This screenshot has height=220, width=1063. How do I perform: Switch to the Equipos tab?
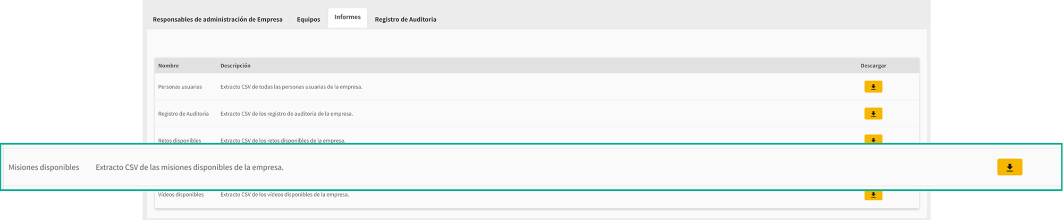pos(308,19)
